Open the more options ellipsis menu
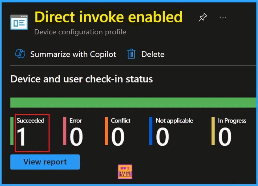Screen dimensions: 258x186 coord(223,17)
